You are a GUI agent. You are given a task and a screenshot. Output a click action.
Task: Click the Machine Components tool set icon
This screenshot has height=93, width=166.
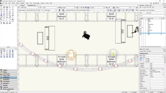[1, 89]
